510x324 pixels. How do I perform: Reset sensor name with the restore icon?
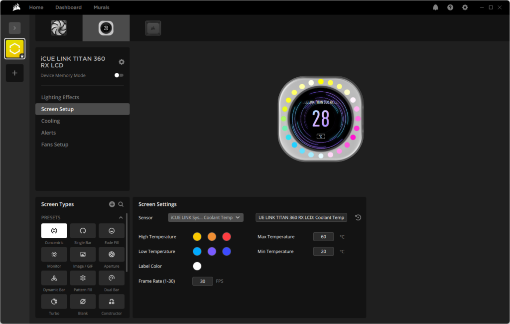(358, 217)
